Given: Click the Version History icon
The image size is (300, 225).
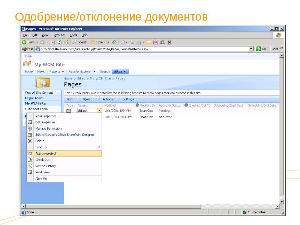Looking at the screenshot, I should click(x=30, y=166).
